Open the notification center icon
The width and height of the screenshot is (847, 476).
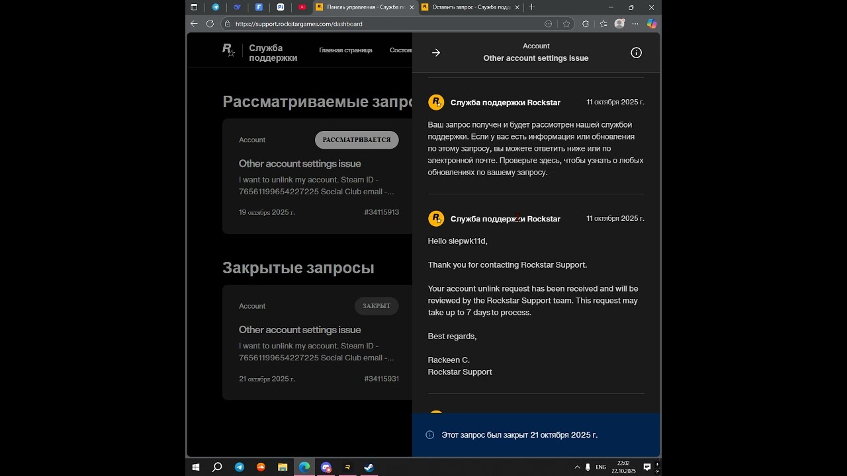pos(647,467)
